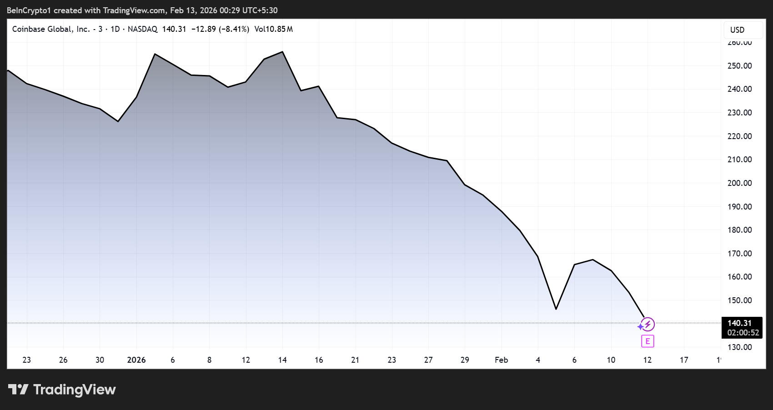Click the session countdown timer 02:00:52
773x410 pixels.
point(743,333)
